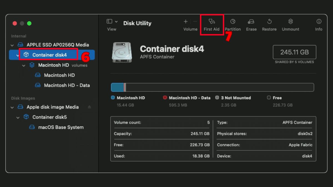
Task: Click the Connection value Apple Fabric
Action: [x=301, y=145]
